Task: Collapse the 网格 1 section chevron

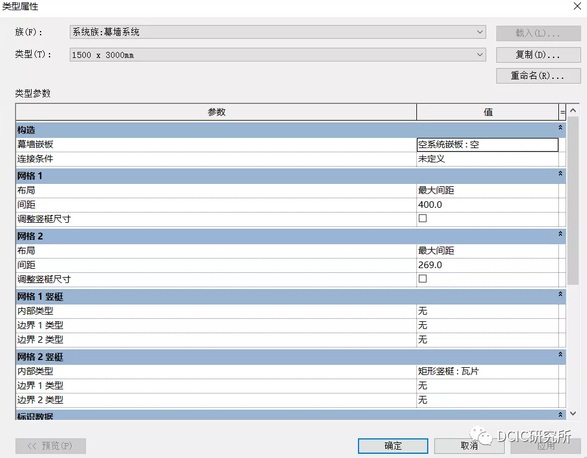Action: 560,174
